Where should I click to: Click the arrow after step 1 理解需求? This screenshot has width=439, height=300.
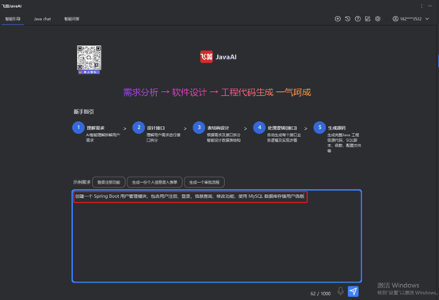[x=125, y=128]
